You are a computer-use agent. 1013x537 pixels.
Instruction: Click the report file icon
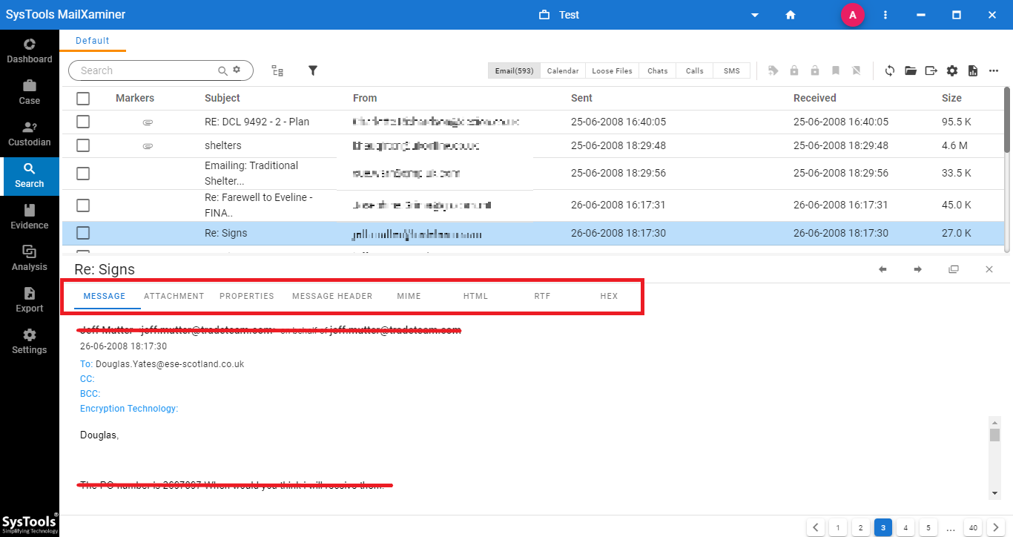pos(973,70)
